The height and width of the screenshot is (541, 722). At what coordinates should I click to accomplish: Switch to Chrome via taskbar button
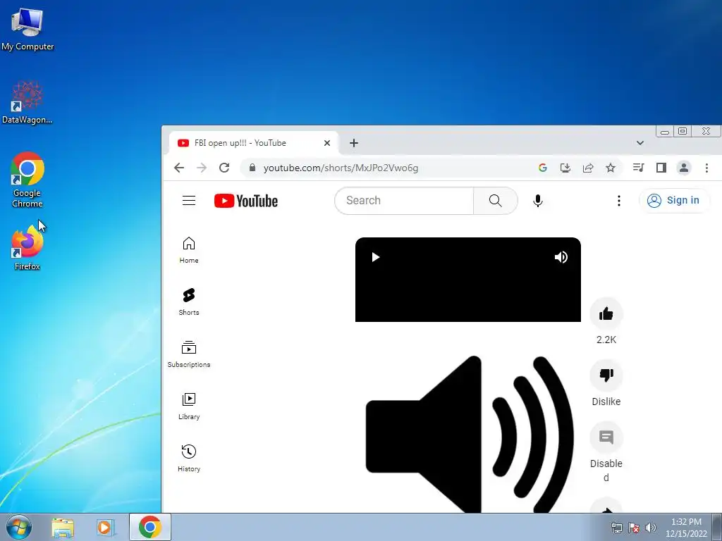(150, 527)
